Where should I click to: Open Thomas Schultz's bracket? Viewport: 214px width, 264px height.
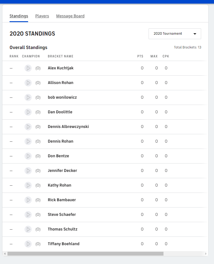tap(62, 229)
